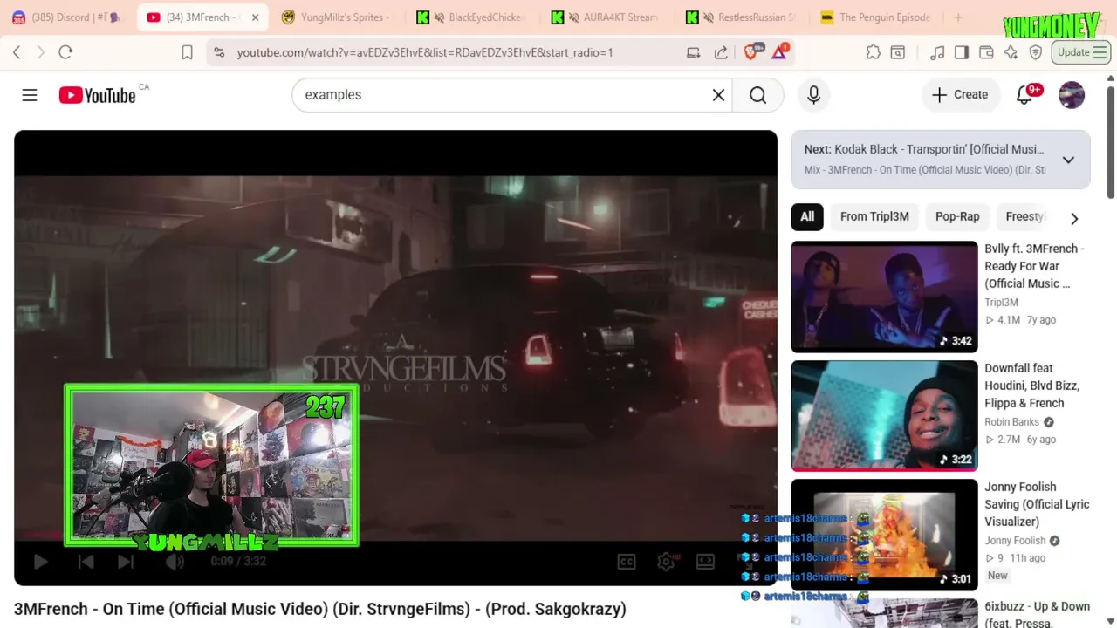Open the video player settings gear
Image resolution: width=1117 pixels, height=628 pixels.
666,562
